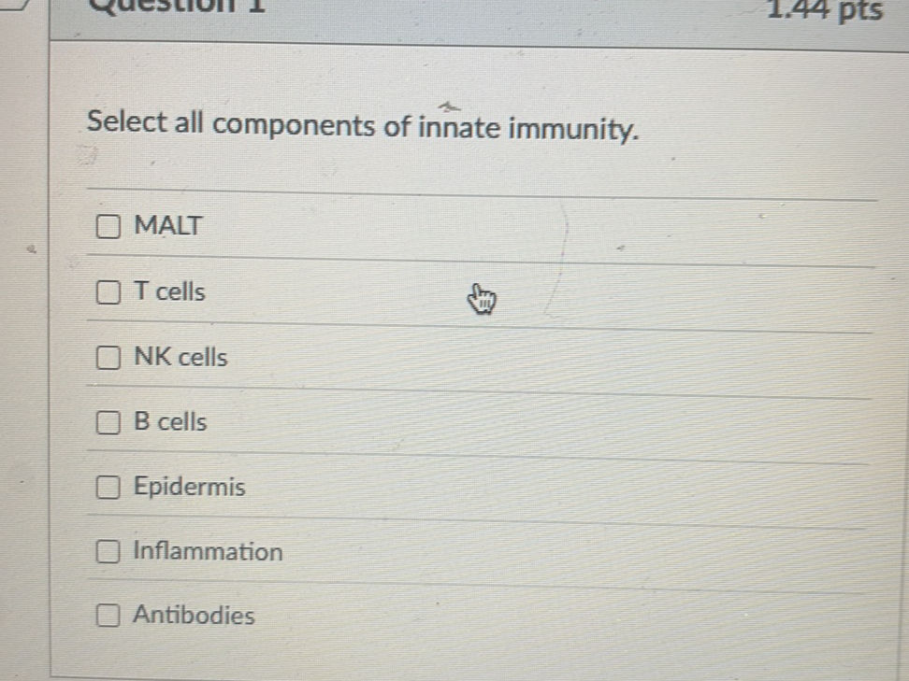
Task: Select the Inflammation answer label text
Action: click(208, 551)
